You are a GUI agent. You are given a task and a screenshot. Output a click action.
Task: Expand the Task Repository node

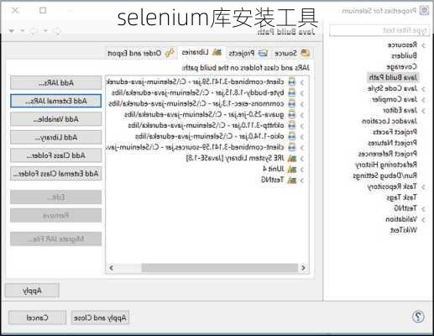[423, 187]
